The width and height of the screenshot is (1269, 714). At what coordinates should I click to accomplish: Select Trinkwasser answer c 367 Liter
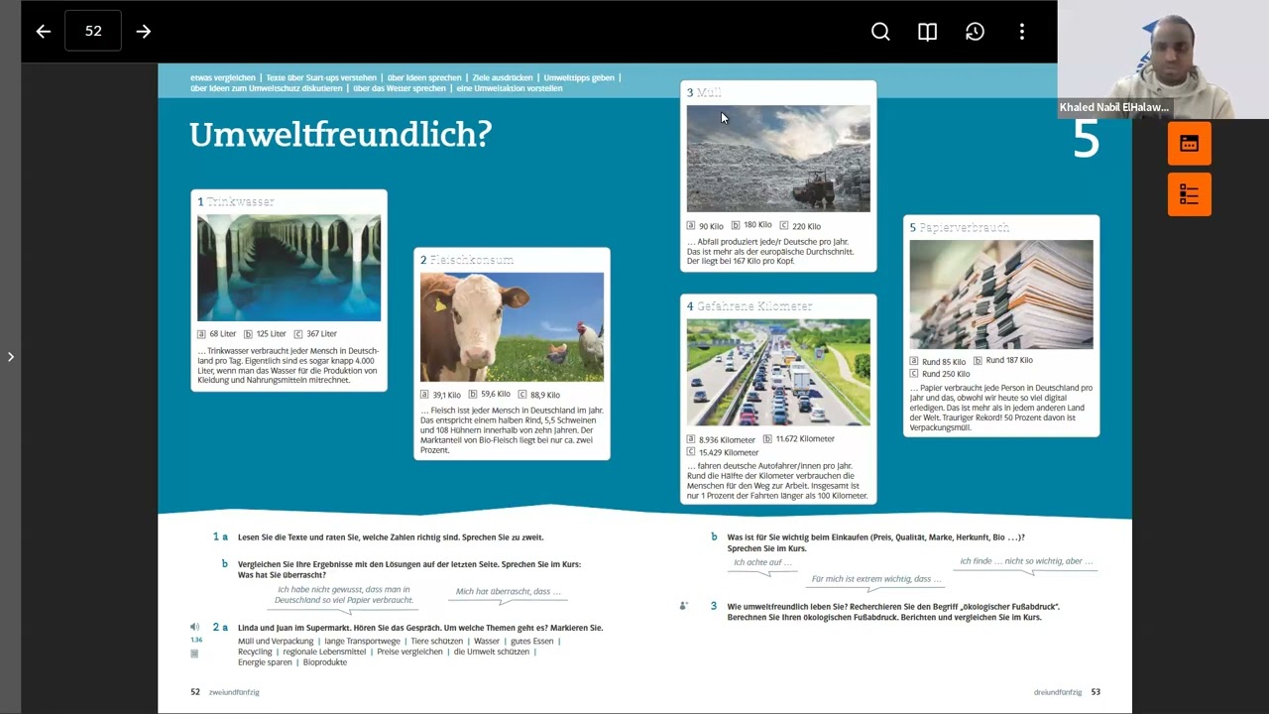pyautogui.click(x=315, y=334)
